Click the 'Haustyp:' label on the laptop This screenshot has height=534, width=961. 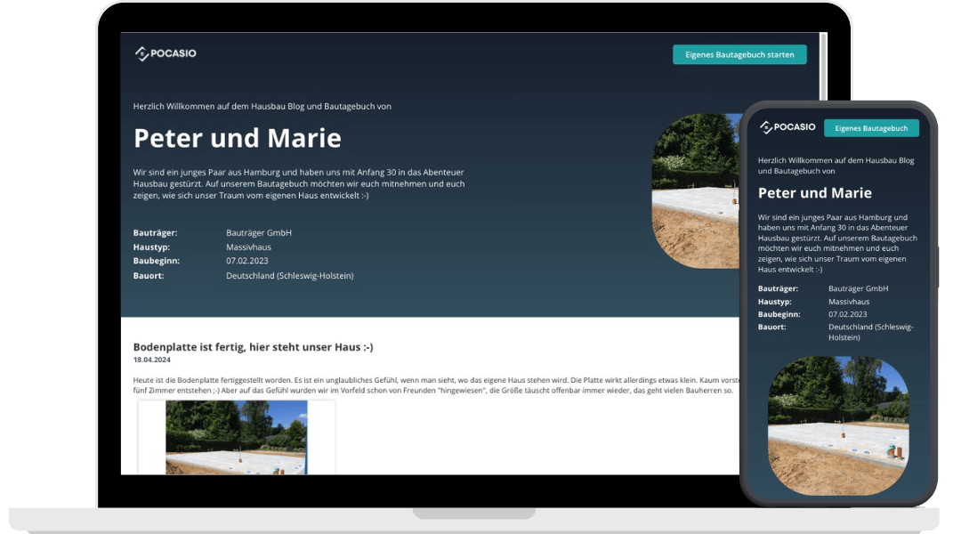[151, 247]
